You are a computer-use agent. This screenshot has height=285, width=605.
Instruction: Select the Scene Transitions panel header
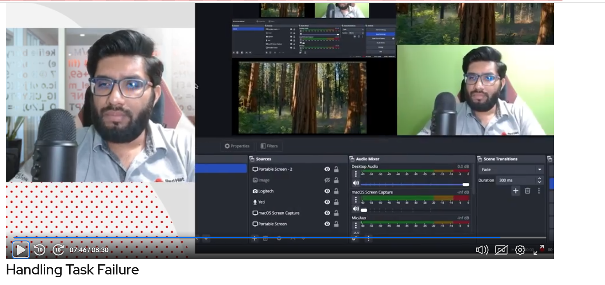511,159
